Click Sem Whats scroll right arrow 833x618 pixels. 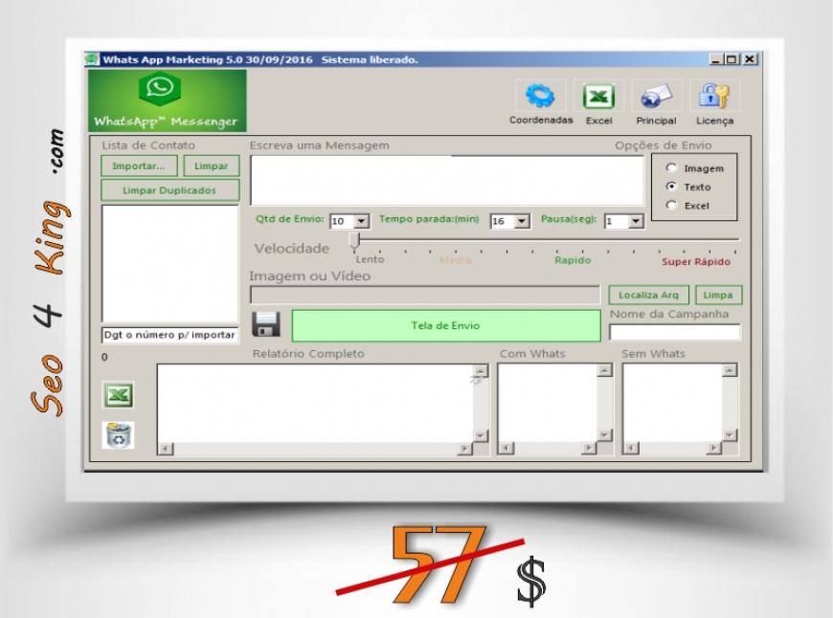click(x=714, y=448)
